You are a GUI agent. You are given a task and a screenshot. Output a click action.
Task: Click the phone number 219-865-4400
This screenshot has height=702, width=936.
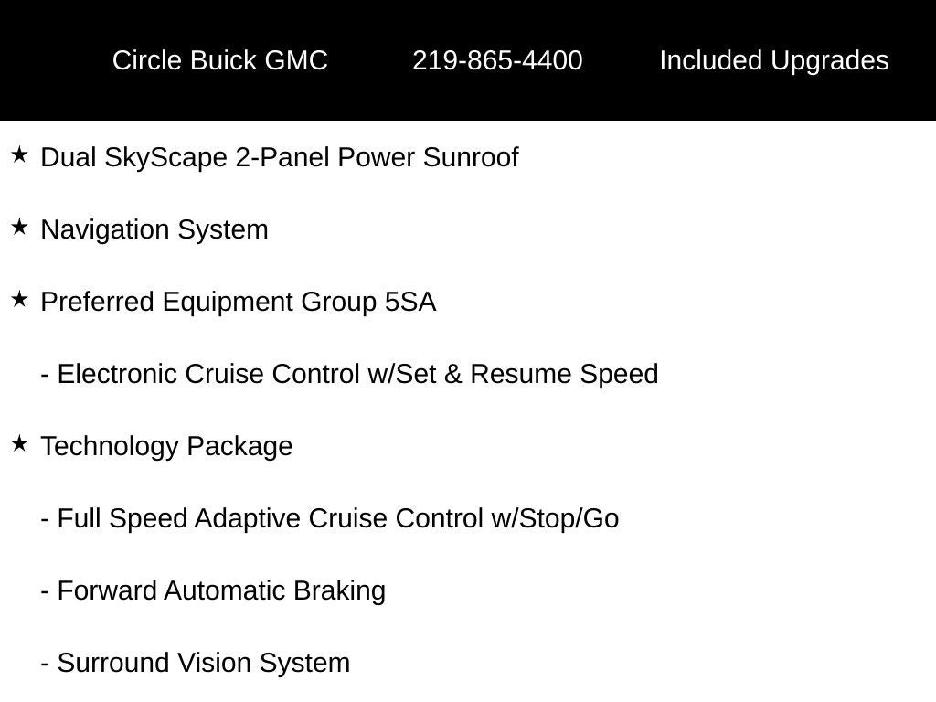(x=497, y=60)
